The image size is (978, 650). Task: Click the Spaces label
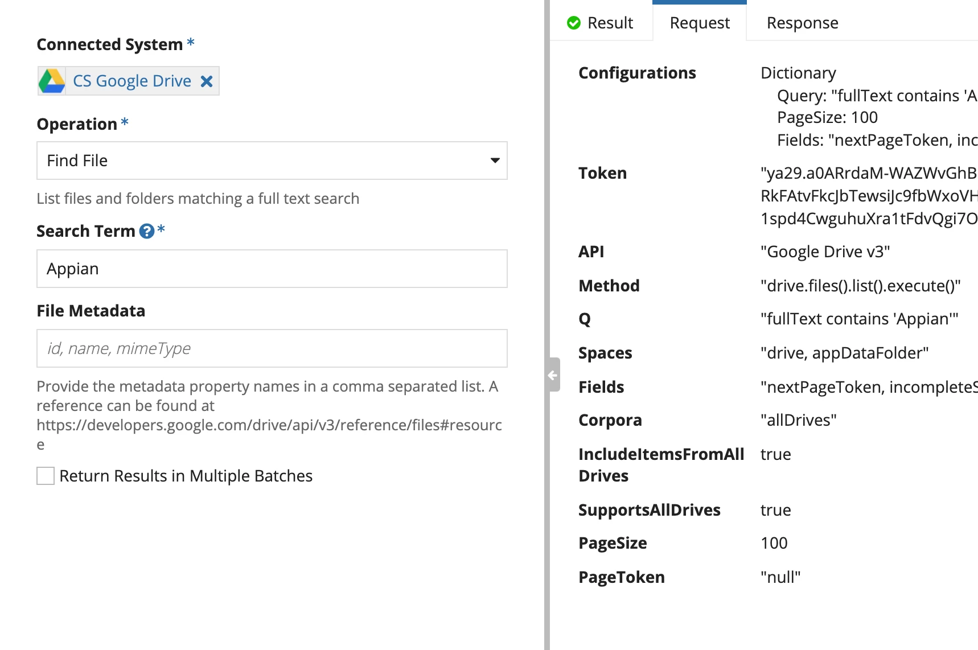[x=605, y=353]
